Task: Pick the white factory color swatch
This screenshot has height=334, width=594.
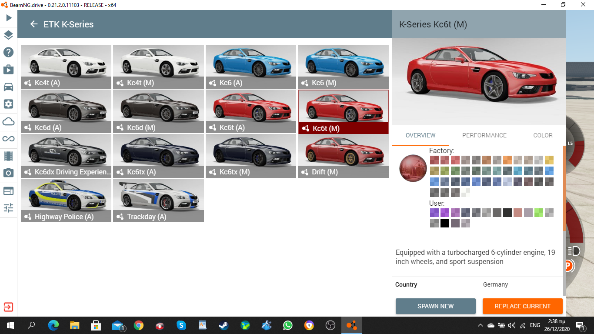Action: 466,193
